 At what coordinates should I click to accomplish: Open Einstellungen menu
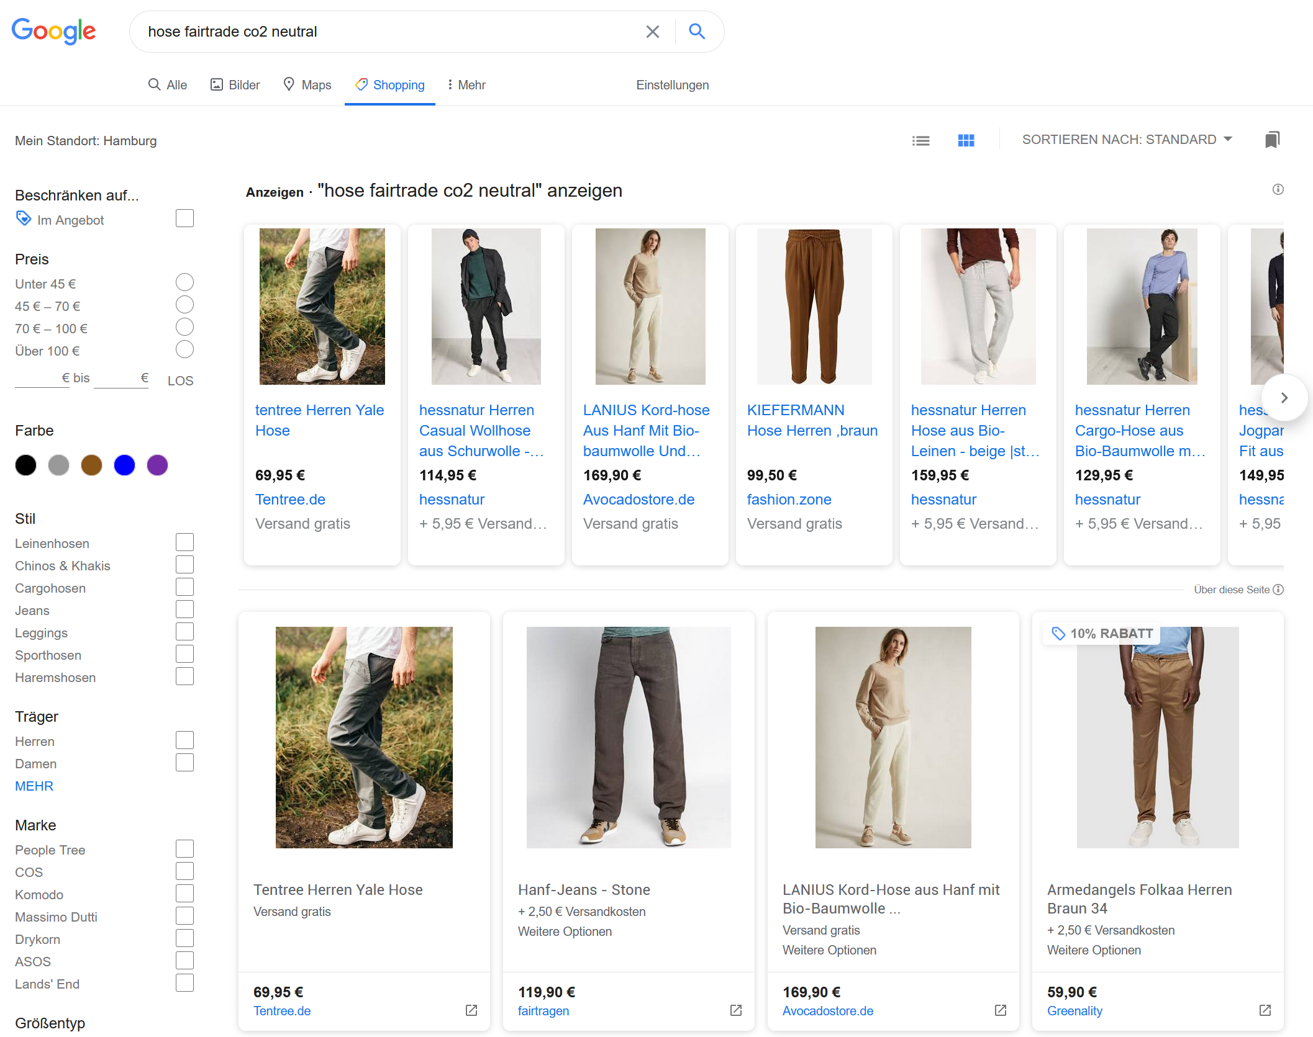pos(673,85)
